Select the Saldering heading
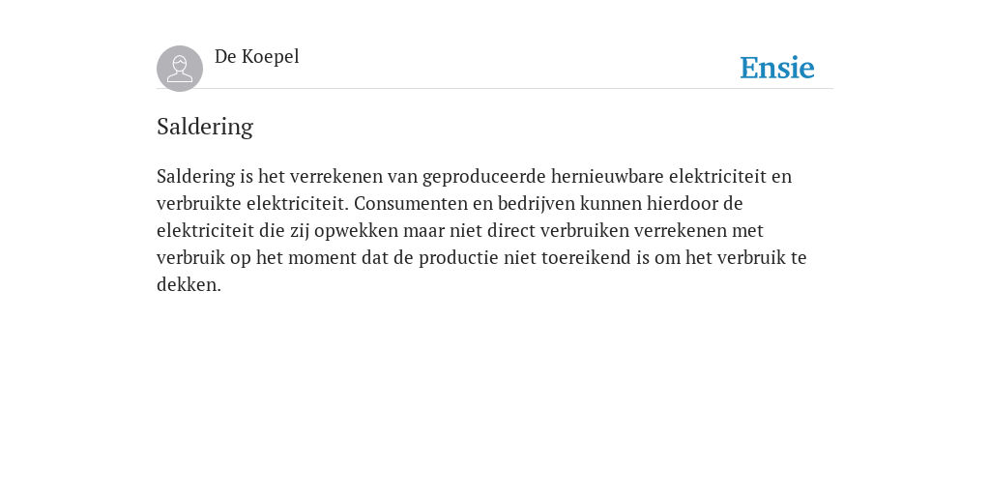990x495 pixels. coord(205,127)
